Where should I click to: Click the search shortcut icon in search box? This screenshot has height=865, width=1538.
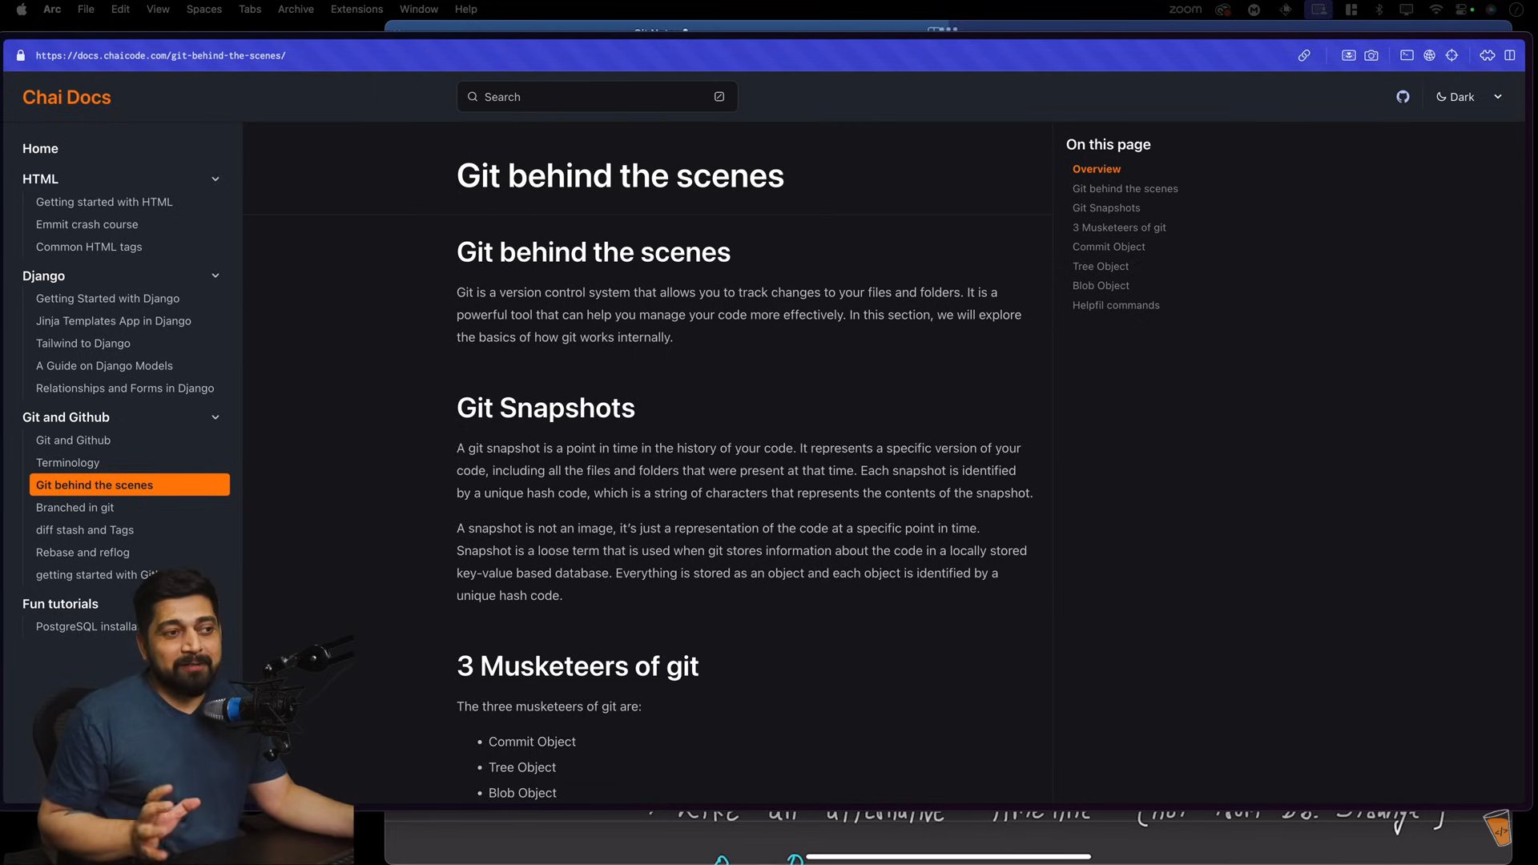pyautogui.click(x=719, y=97)
